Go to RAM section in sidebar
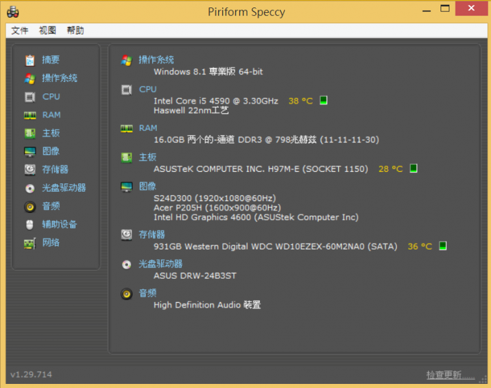491x388 pixels. (51, 115)
